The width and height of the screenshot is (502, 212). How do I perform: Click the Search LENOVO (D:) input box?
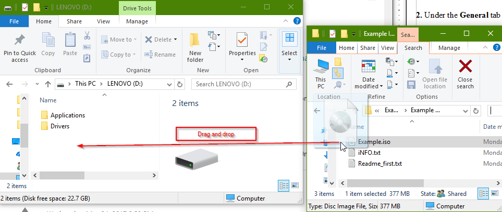click(x=240, y=84)
